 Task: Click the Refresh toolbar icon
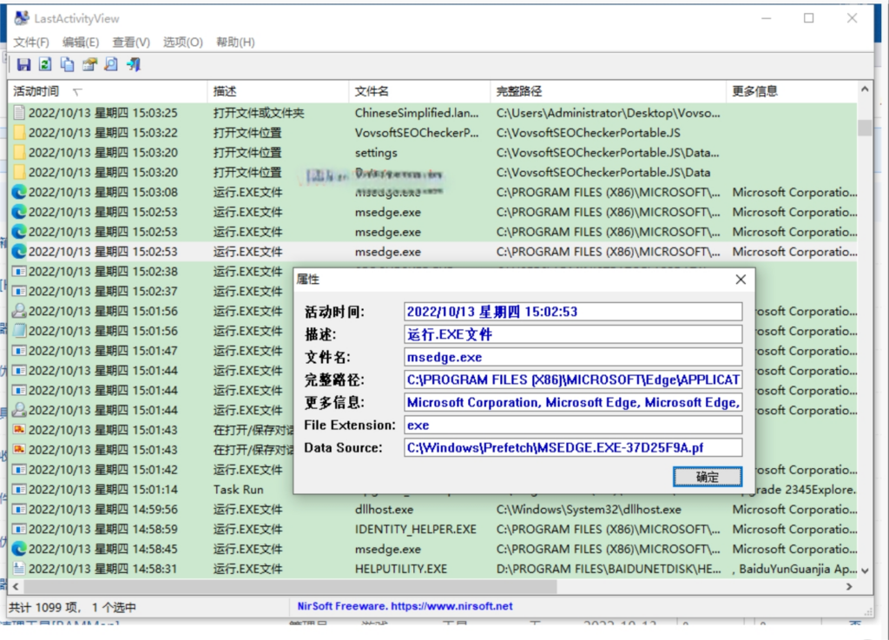tap(45, 64)
